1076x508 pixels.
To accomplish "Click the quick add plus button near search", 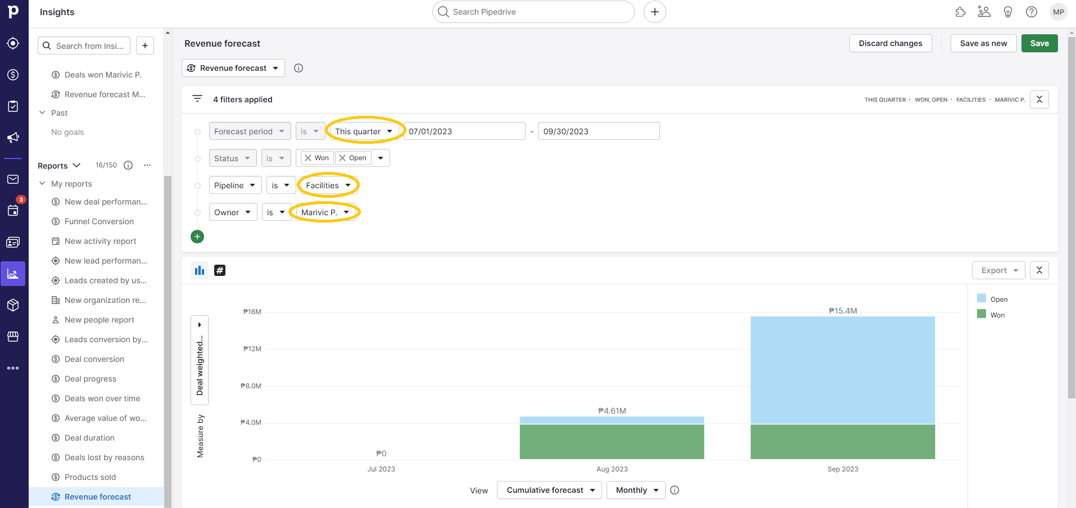I will pos(655,12).
